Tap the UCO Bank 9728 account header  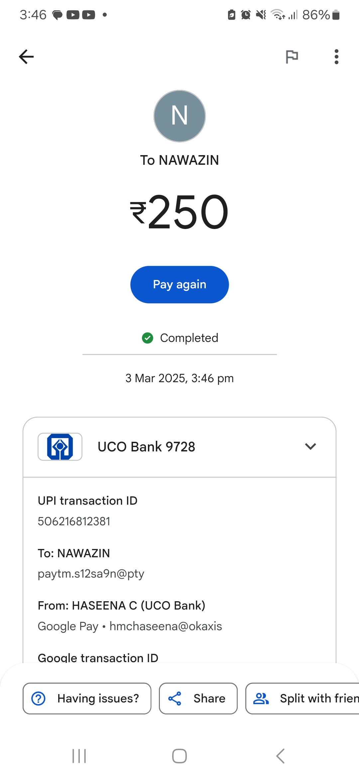pos(146,447)
